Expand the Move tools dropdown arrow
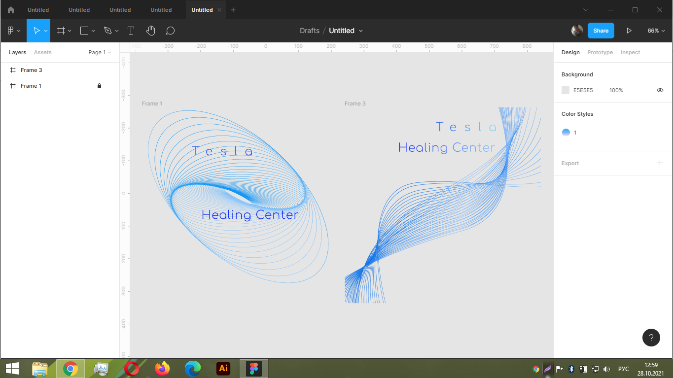Screen dimensions: 673x378 [46, 31]
